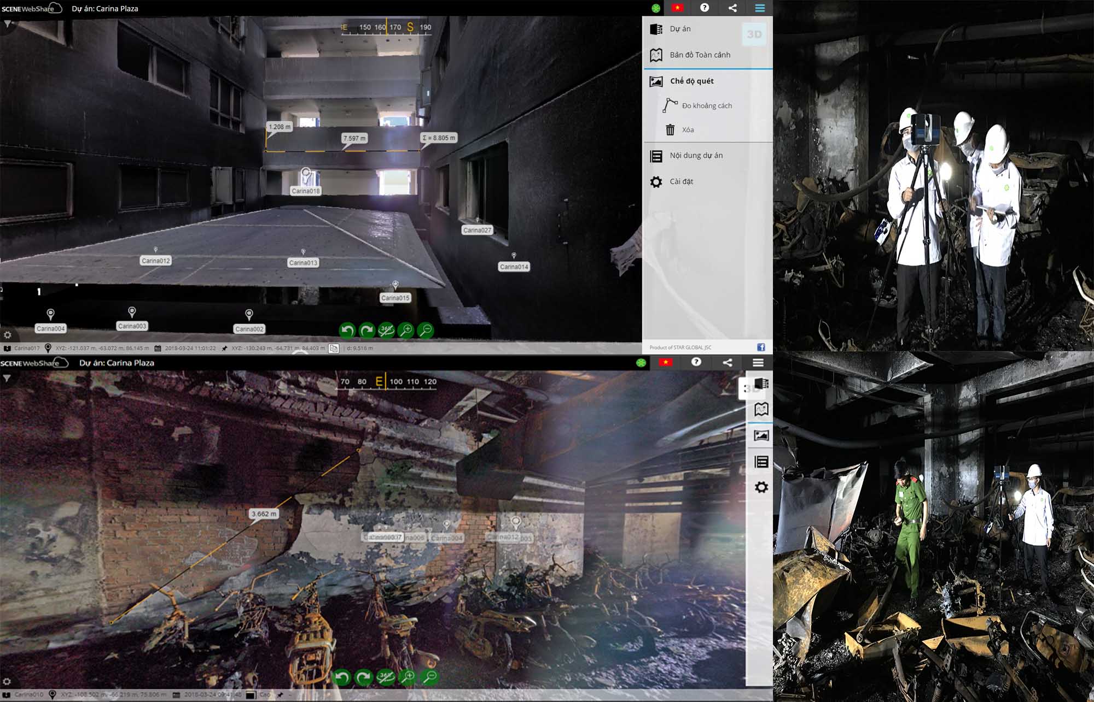The image size is (1094, 702).
Task: Open Vietnamese flag language selector
Action: coord(678,8)
